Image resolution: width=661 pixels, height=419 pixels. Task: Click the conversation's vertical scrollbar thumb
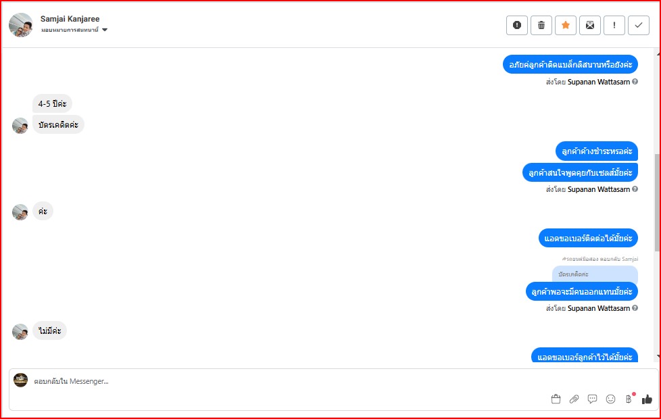[x=658, y=203]
